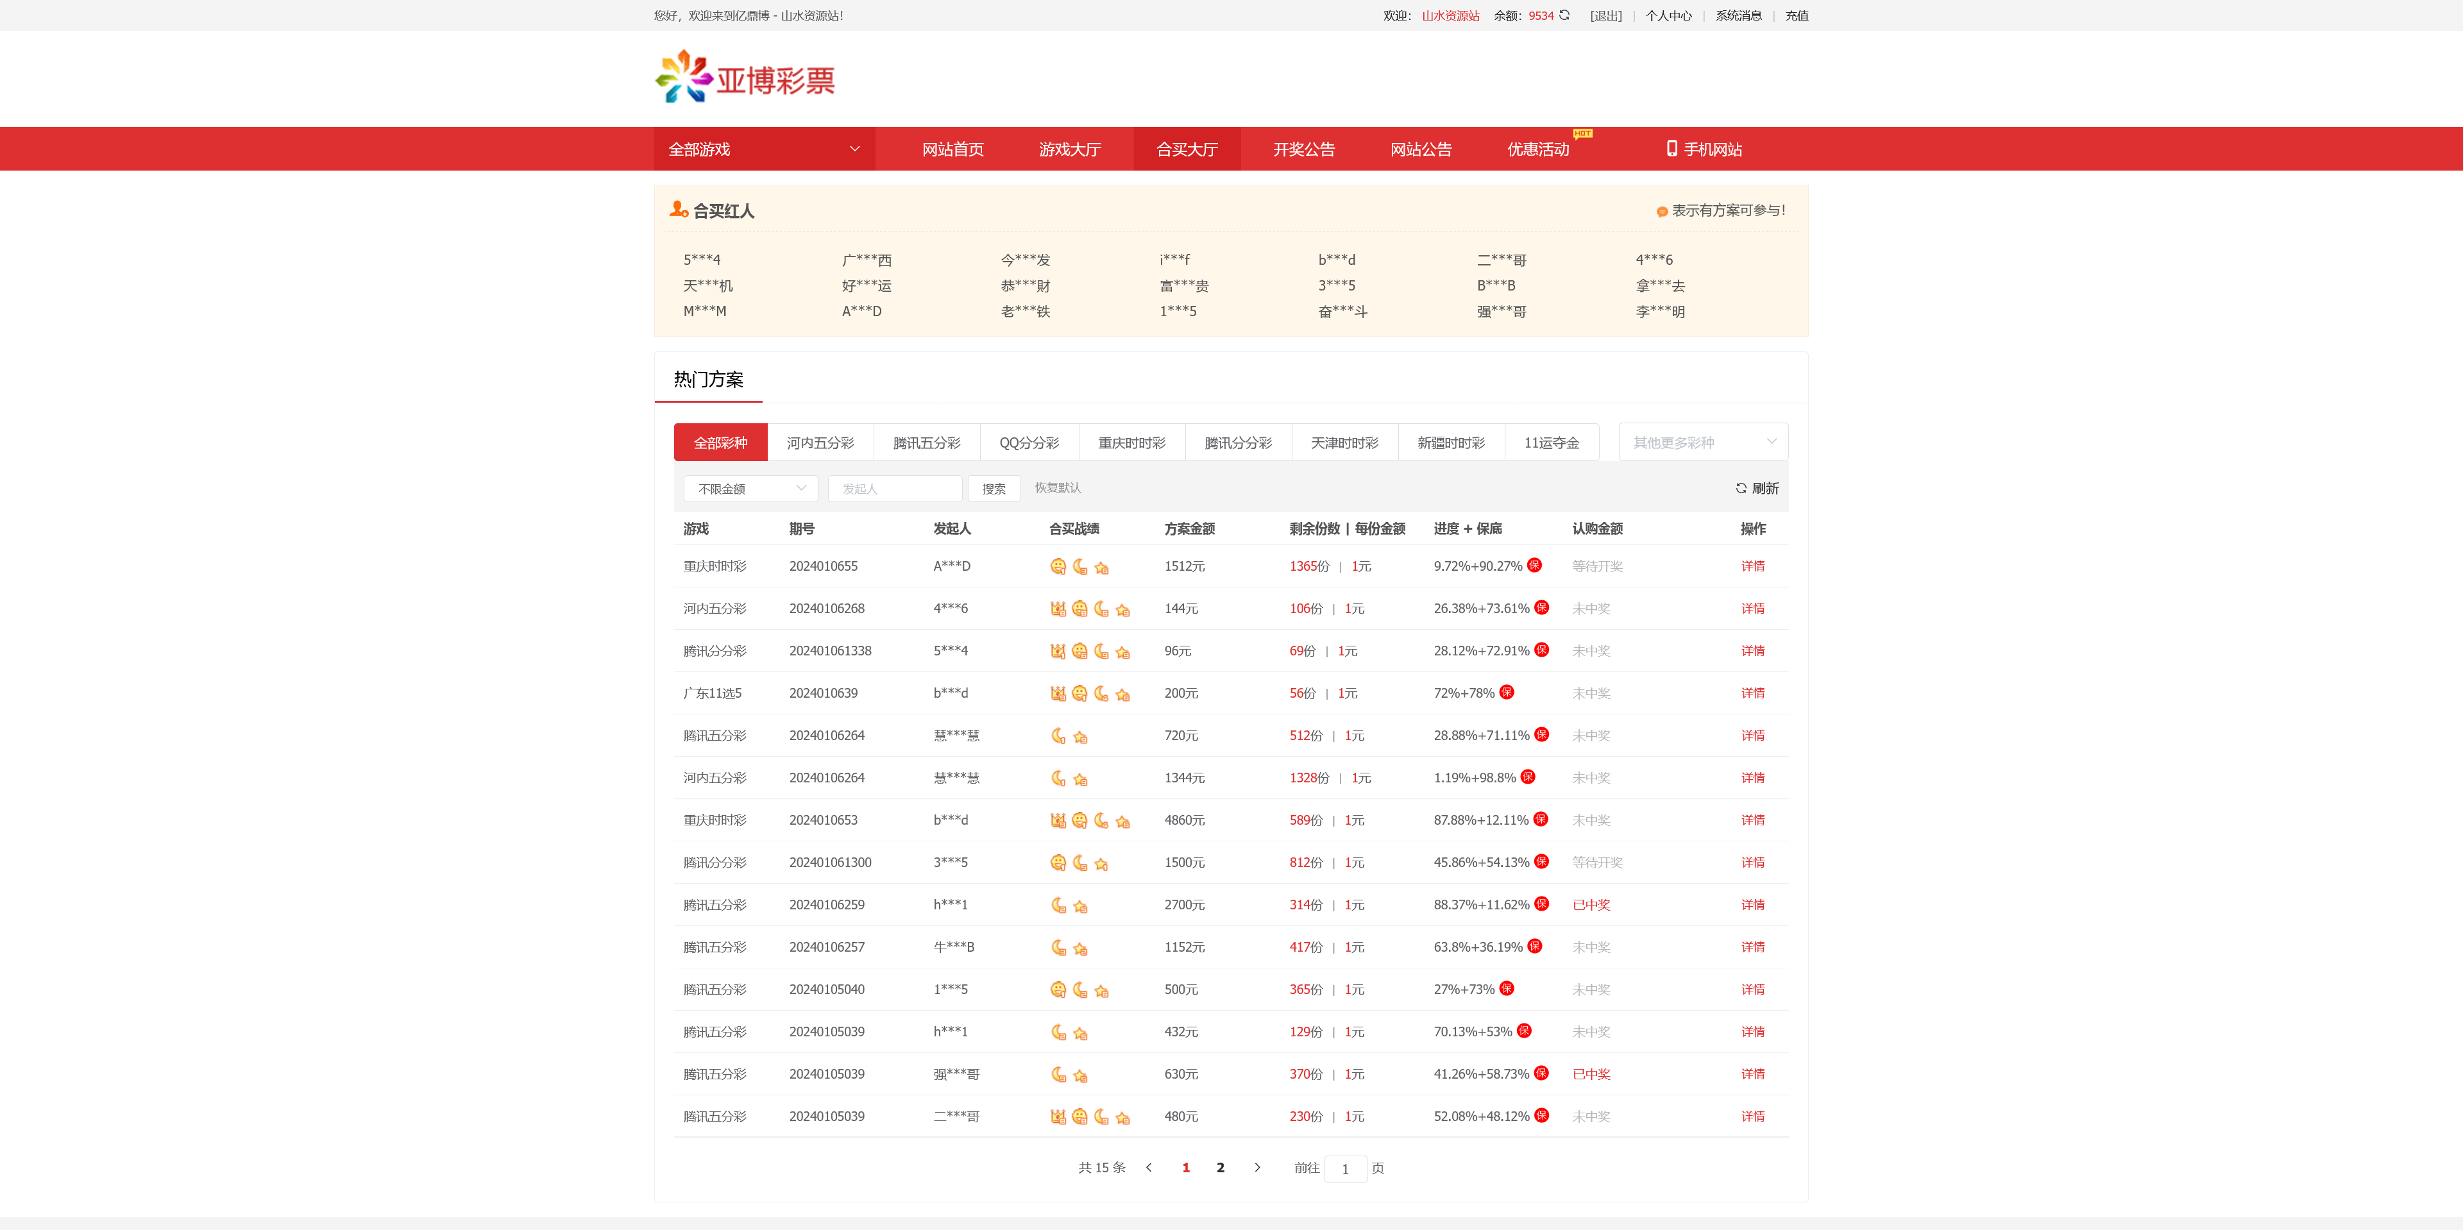
Task: Click the sun icon in 3***5 row
Action: (1058, 863)
